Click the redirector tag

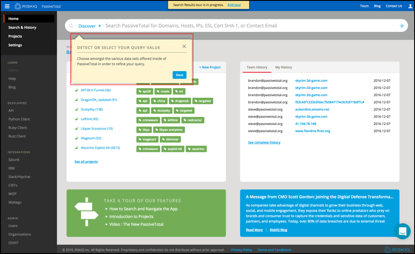(193, 120)
